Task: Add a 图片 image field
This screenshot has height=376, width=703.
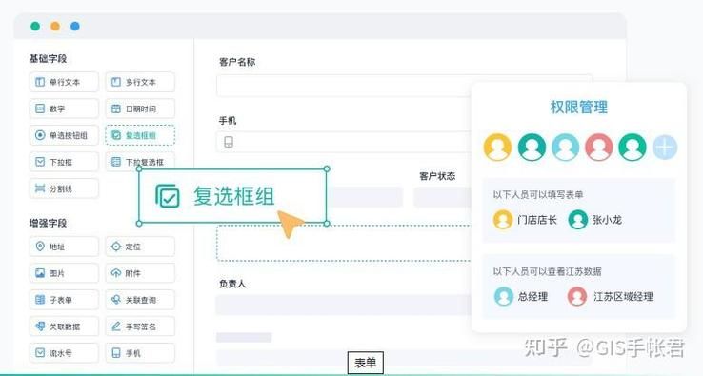Action: coord(64,273)
